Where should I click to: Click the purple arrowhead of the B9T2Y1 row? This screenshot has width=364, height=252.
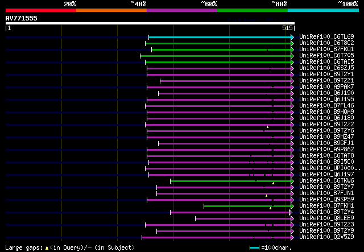click(x=292, y=75)
